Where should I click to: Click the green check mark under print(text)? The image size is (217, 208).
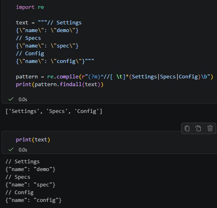pos(11,149)
